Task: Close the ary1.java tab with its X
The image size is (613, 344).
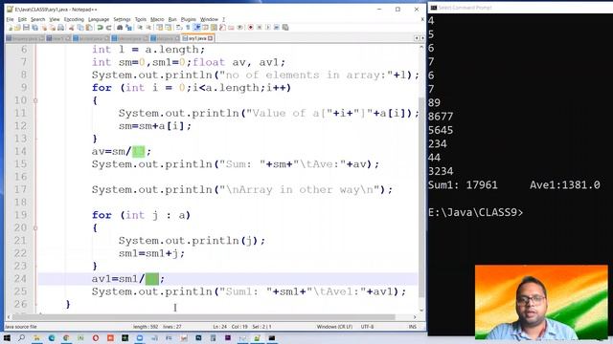Action: click(211, 38)
